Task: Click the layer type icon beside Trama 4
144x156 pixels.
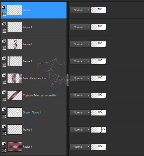Action: [x=4, y=24]
